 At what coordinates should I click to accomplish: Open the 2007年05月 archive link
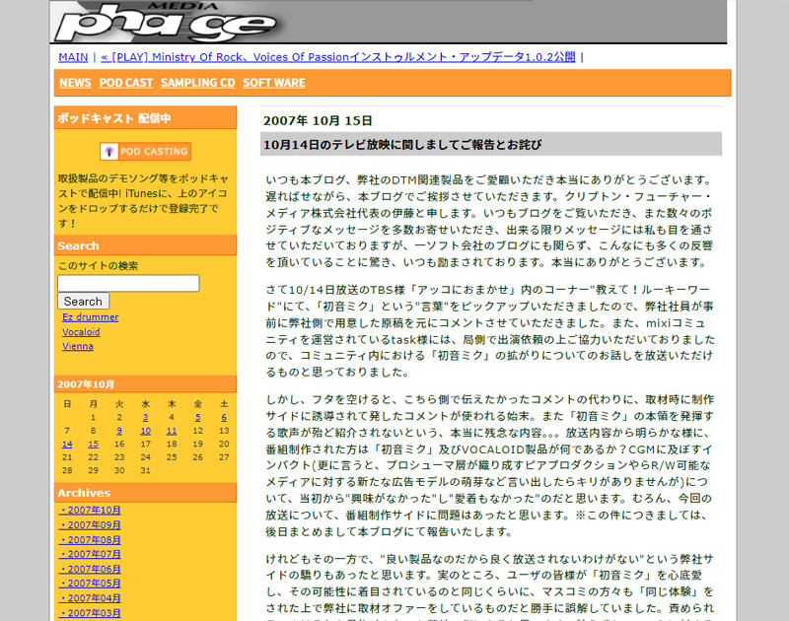pyautogui.click(x=90, y=584)
